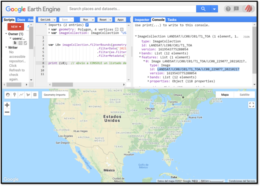This screenshot has width=260, height=186.
Task: Collapse the Writer tree node
Action: click(x=6, y=47)
